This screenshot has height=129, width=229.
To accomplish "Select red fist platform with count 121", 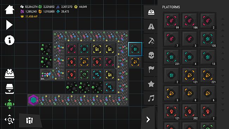I will (171, 112).
